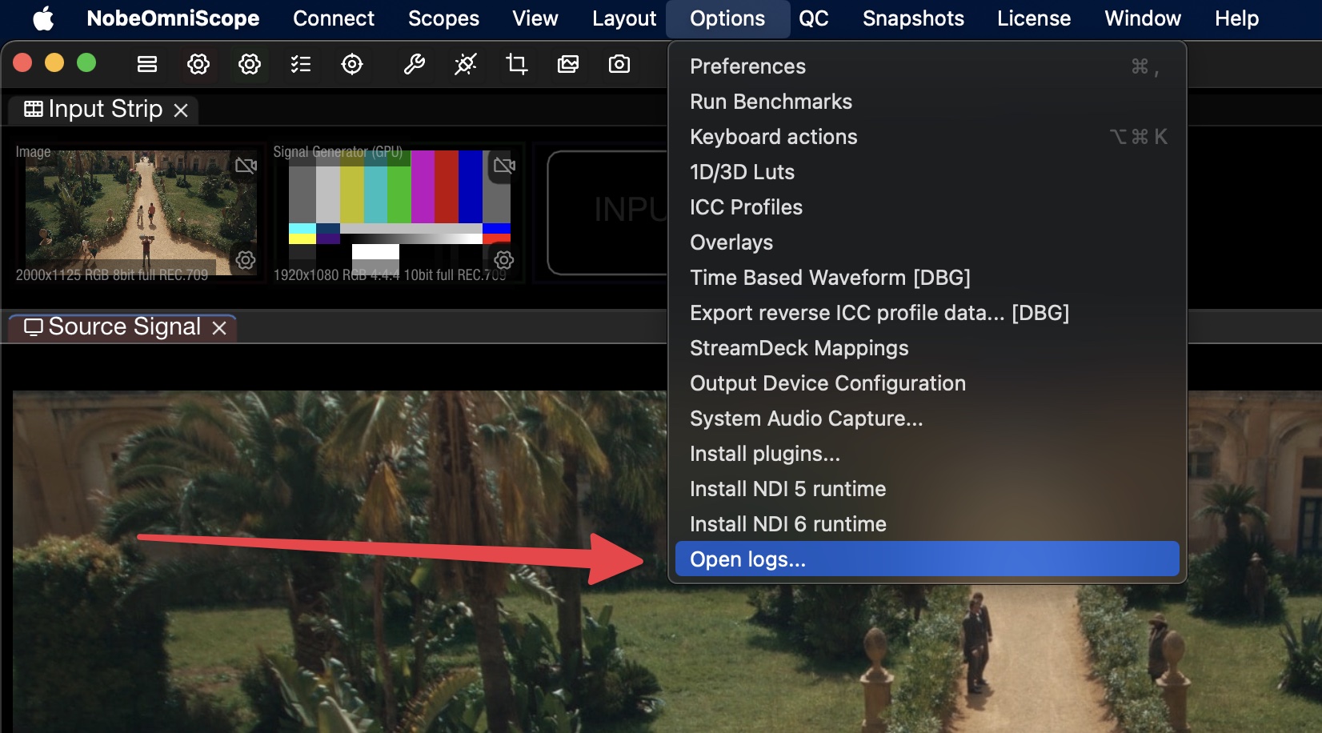Toggle the camera-off icon on Image input

click(246, 166)
